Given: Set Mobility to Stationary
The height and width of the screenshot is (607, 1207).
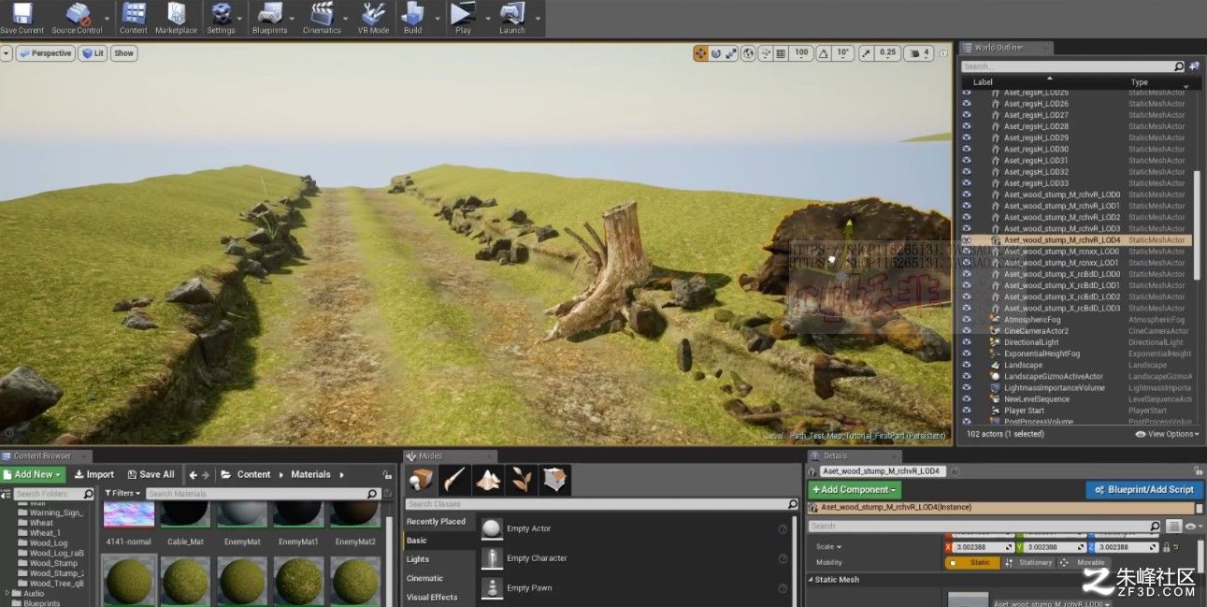Looking at the screenshot, I should click(1028, 563).
